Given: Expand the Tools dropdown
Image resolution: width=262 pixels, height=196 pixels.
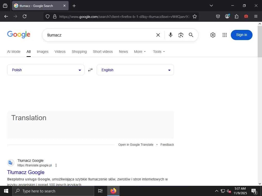Looking at the screenshot, I should point(159,52).
